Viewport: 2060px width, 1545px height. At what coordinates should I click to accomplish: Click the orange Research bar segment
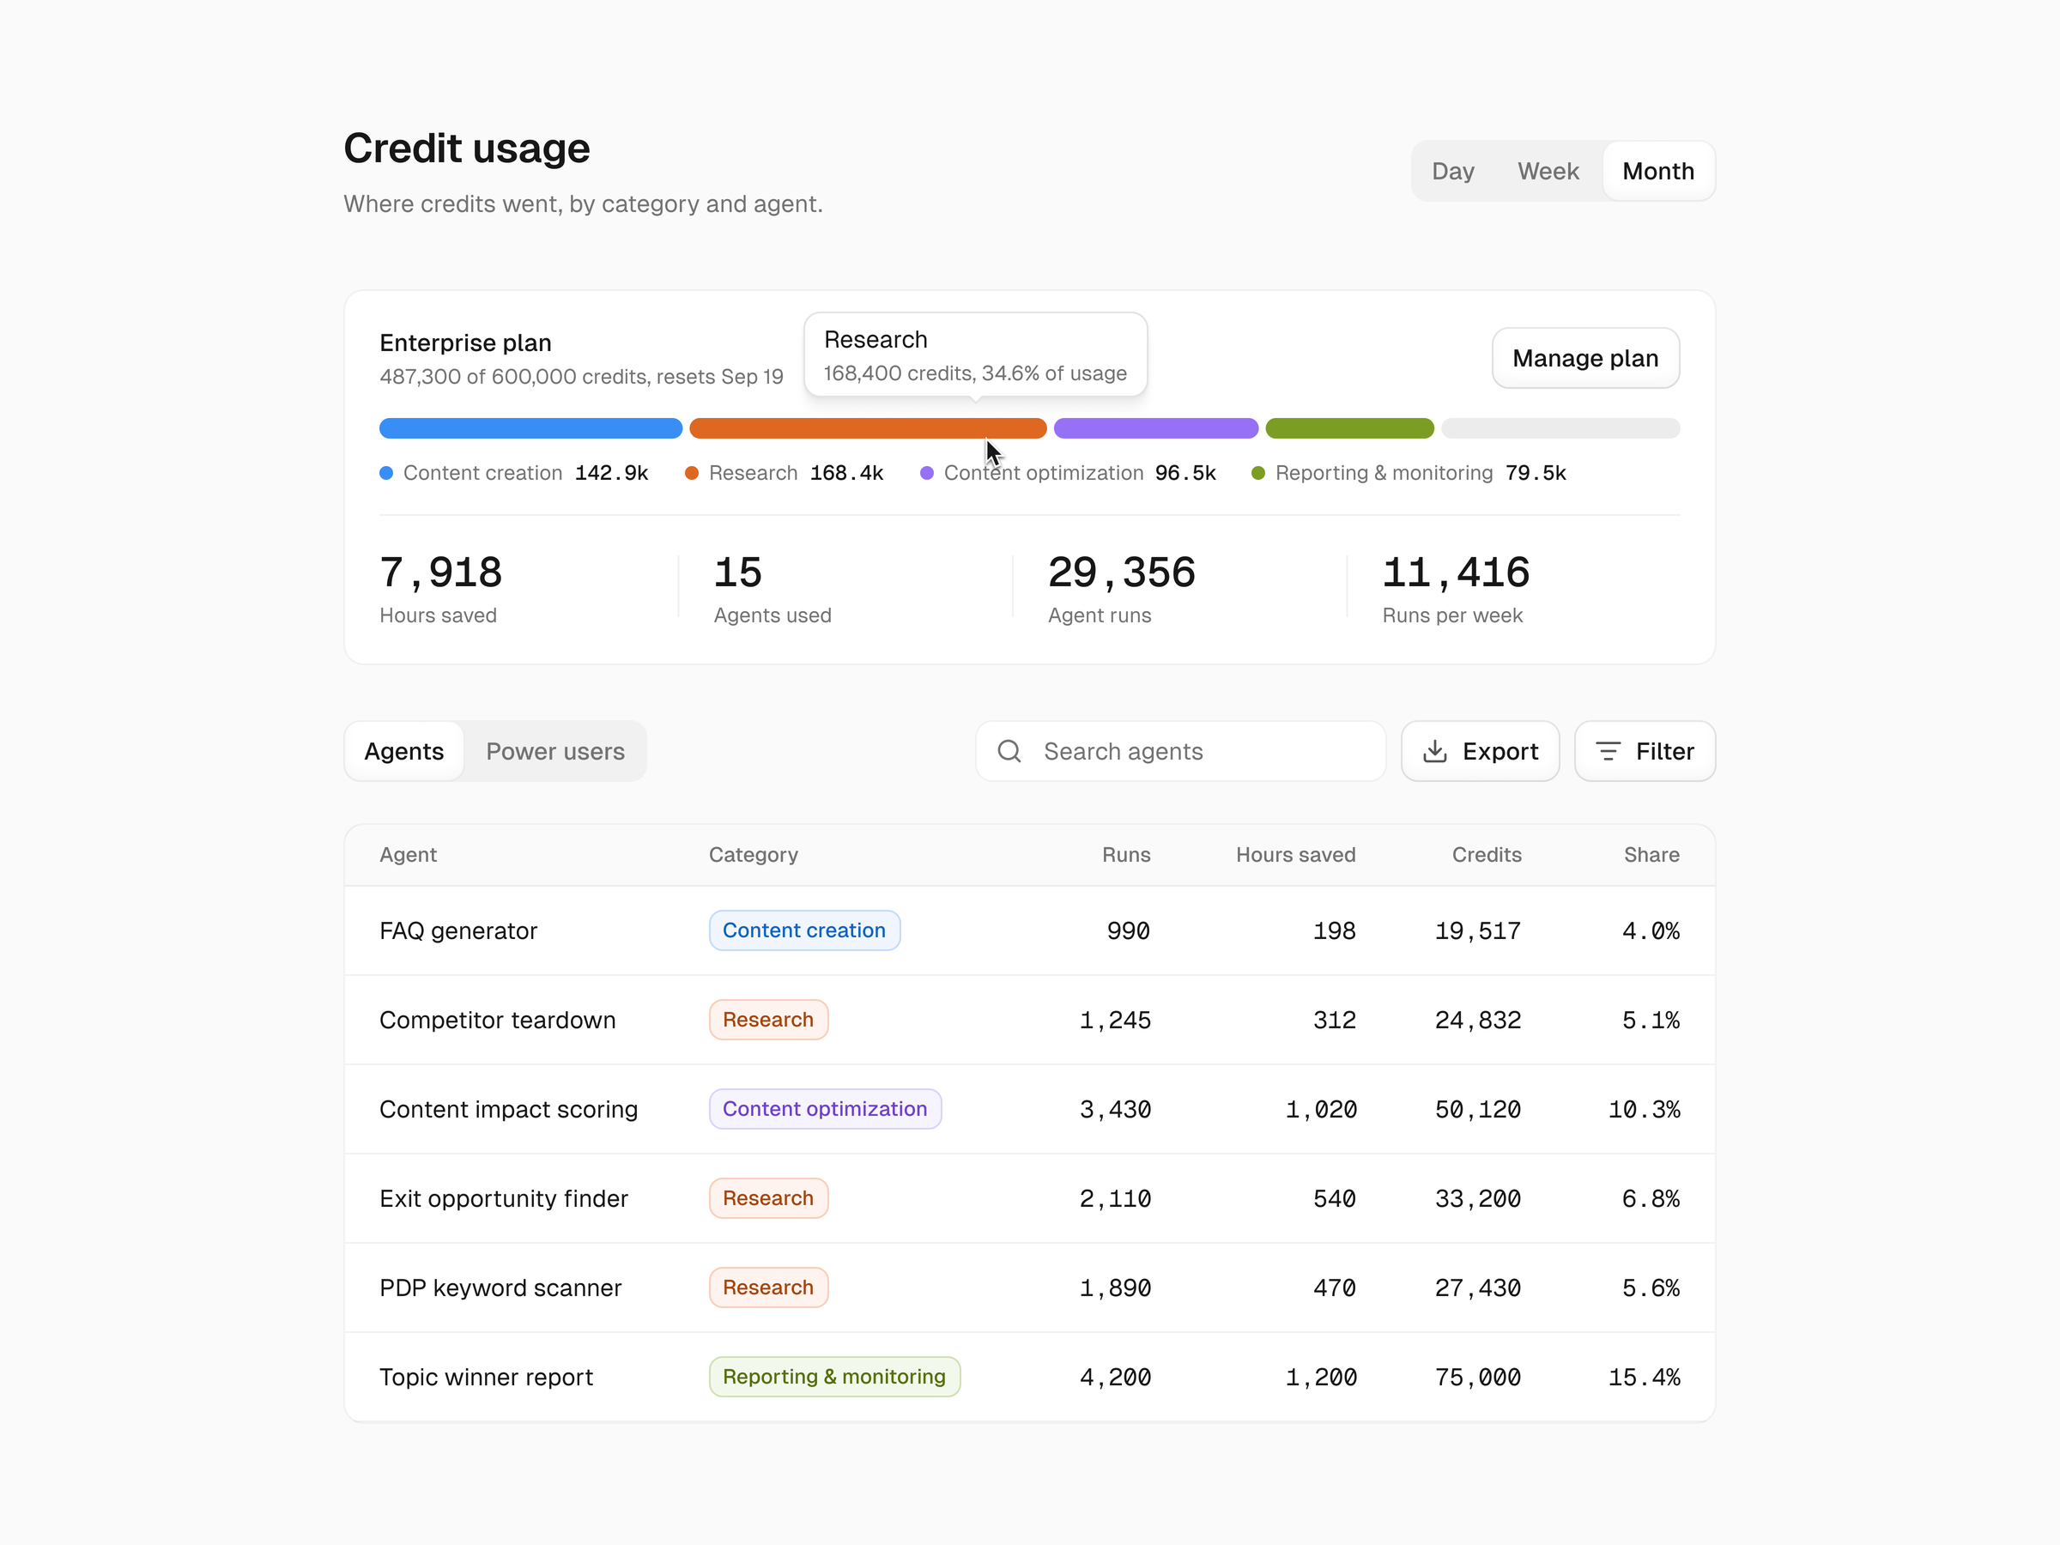click(868, 428)
